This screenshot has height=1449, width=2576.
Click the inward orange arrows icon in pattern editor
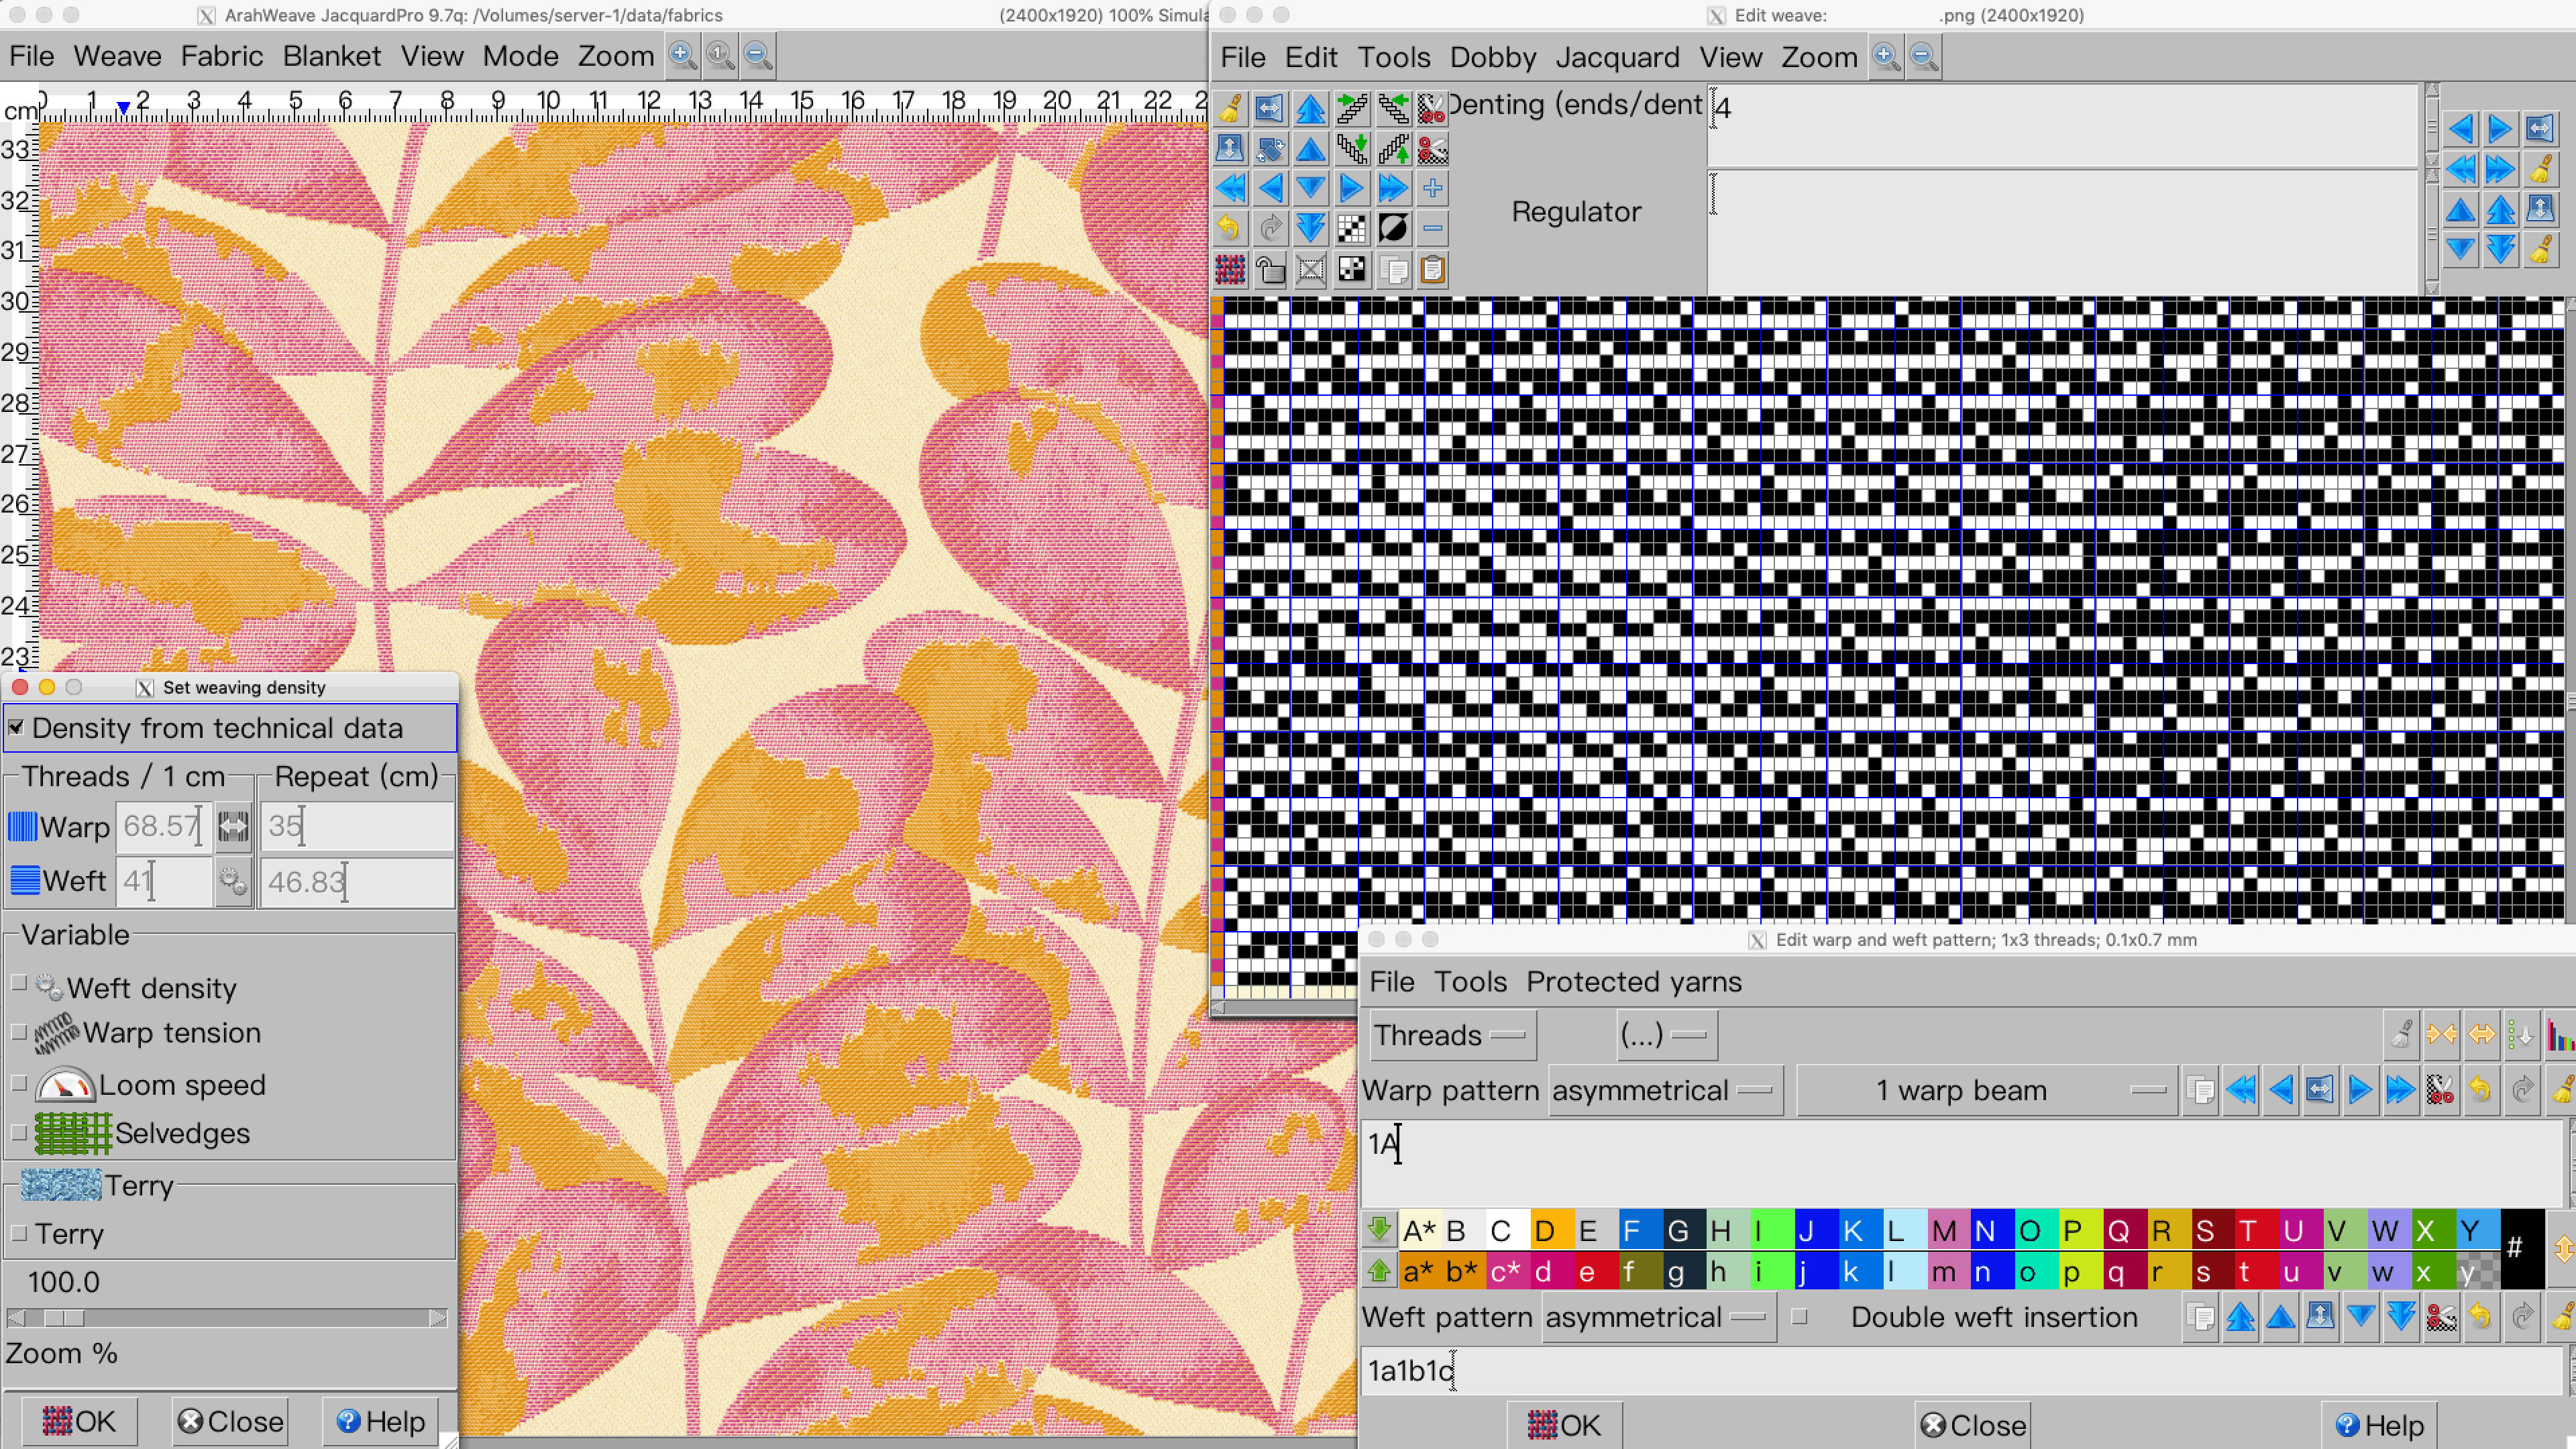[2441, 1035]
